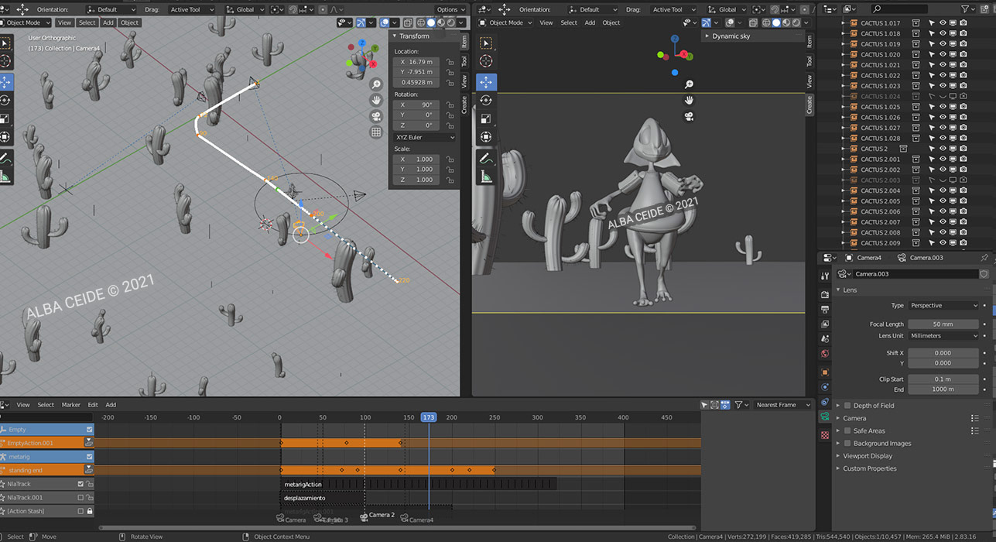Click the Focal Length 50 mm field
The image size is (996, 542).
pos(943,324)
